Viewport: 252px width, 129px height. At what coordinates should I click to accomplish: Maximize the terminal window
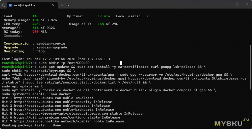coord(237,4)
